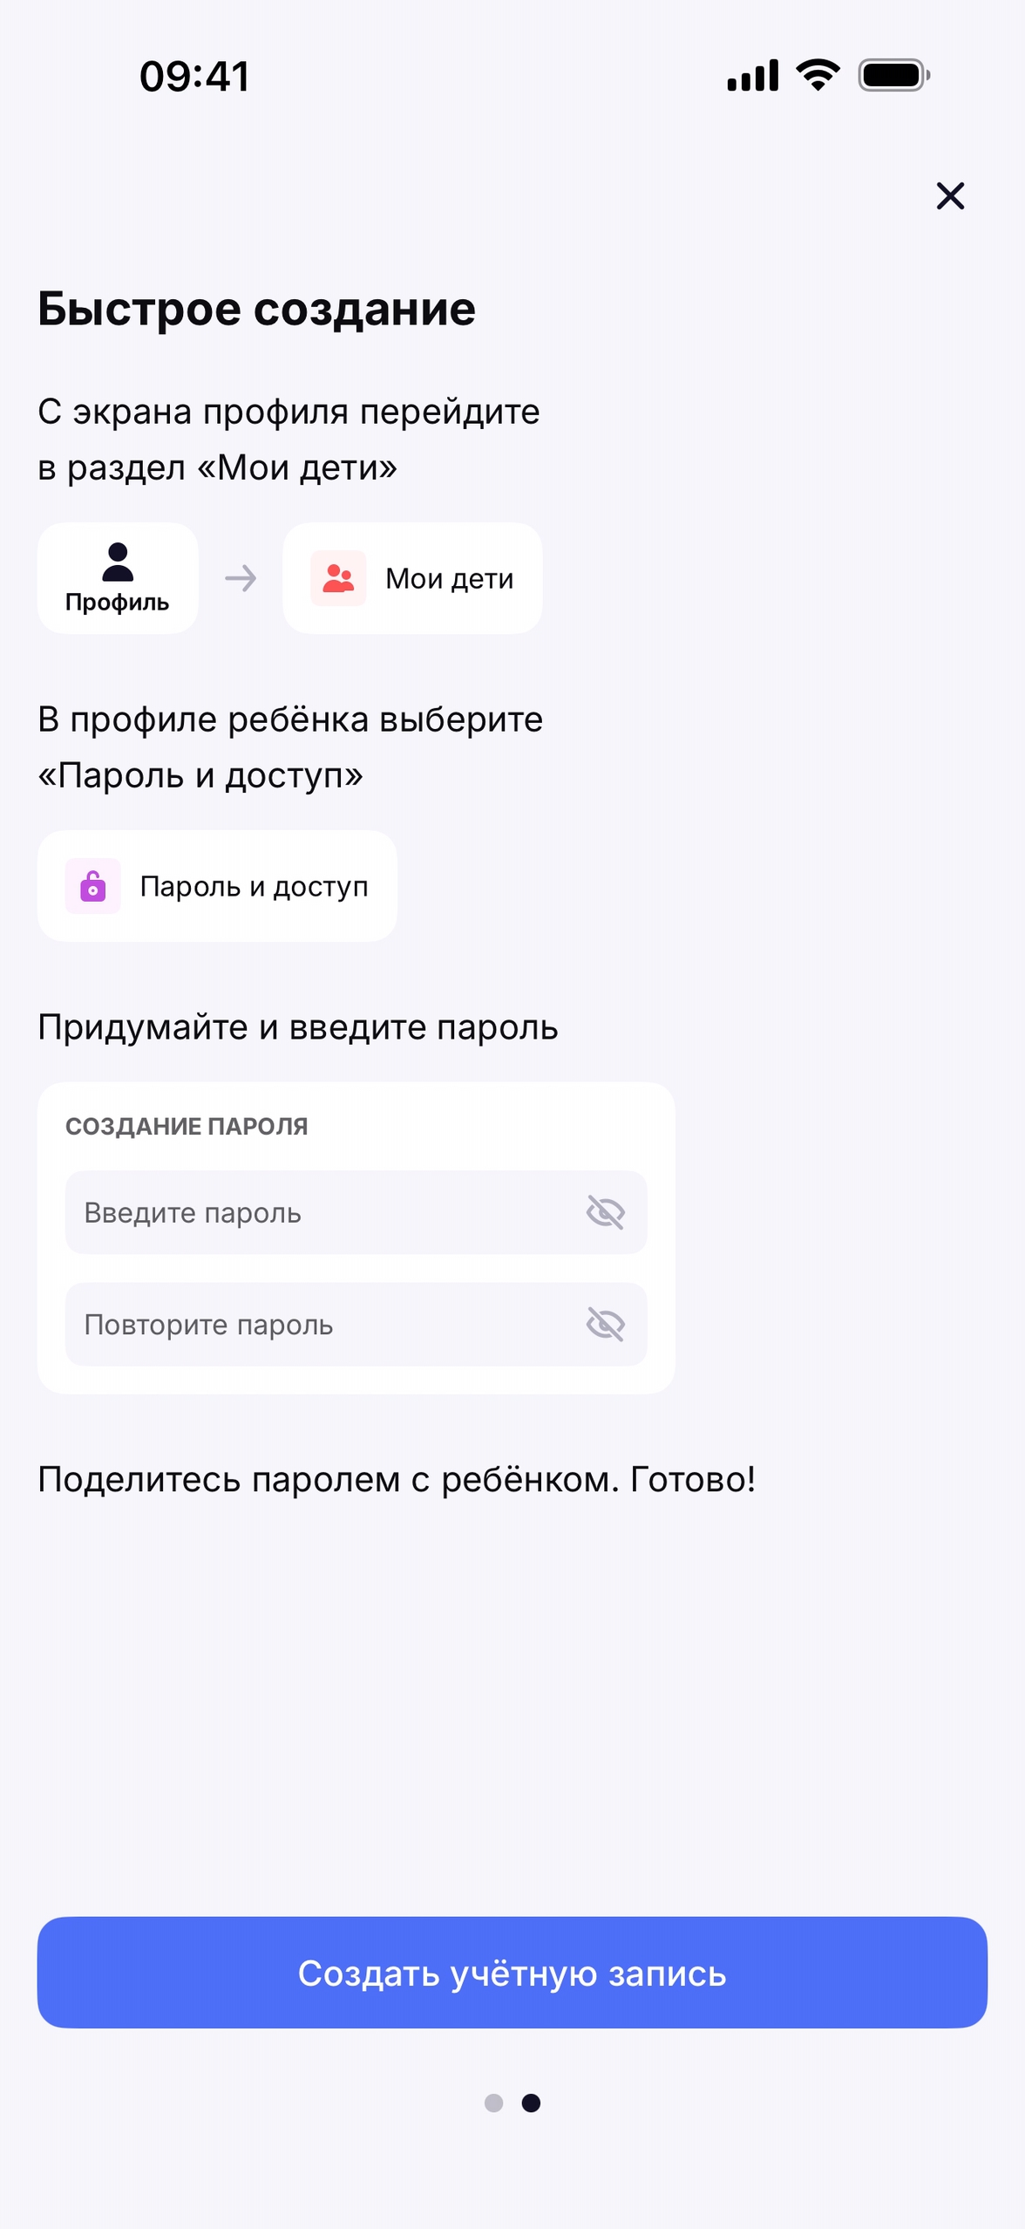Tap the 09:41 clock in status bar
The height and width of the screenshot is (2229, 1025).
pos(194,76)
